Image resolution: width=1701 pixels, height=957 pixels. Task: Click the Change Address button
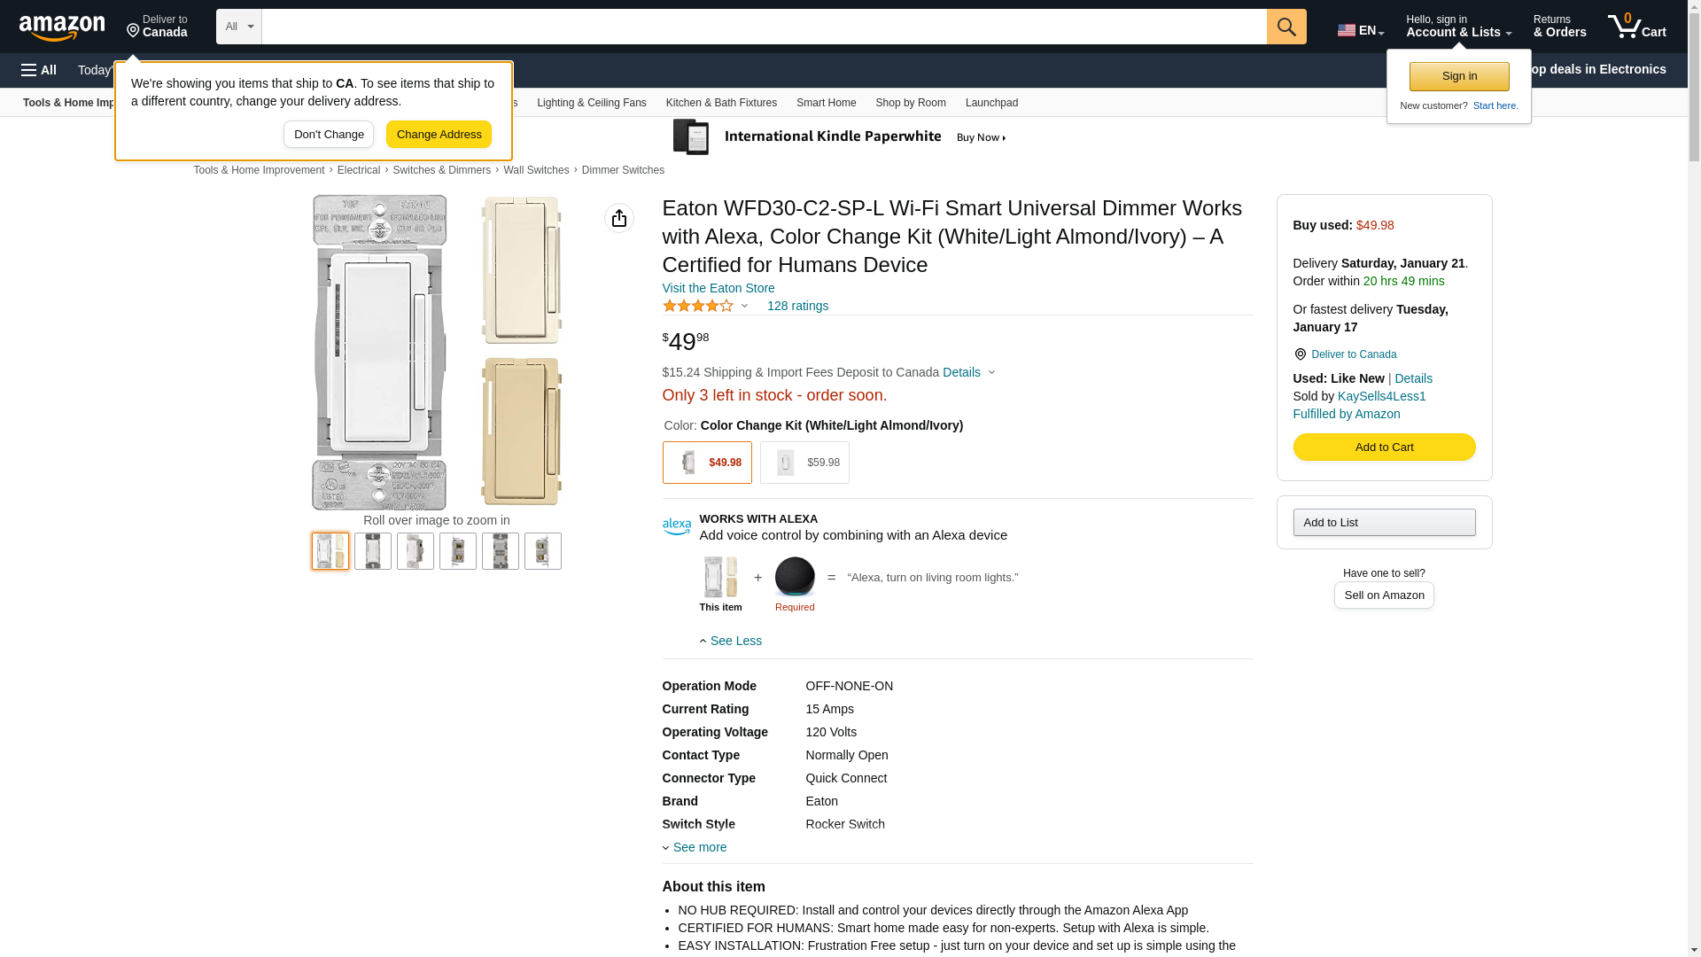pyautogui.click(x=439, y=135)
